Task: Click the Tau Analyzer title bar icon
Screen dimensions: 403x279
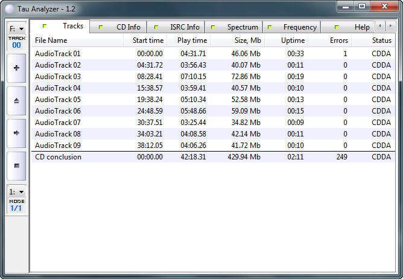Action: click(x=8, y=7)
